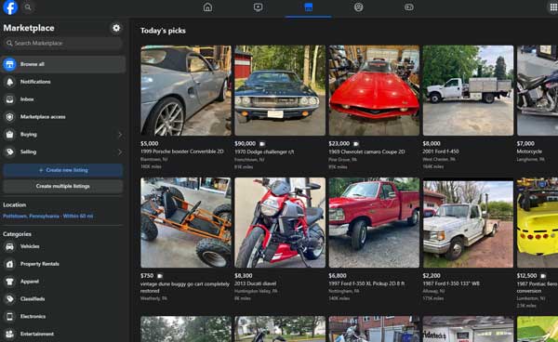Click the Today's picks heading

tap(163, 31)
